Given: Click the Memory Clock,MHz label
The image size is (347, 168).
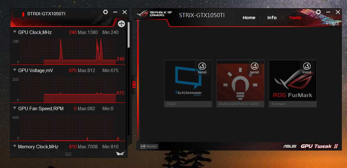Looking at the screenshot, I should point(38,147).
